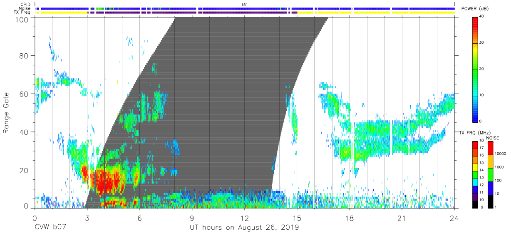This screenshot has height=236, width=511.
Task: Click the x-axis tick label '3'
Action: (x=87, y=219)
